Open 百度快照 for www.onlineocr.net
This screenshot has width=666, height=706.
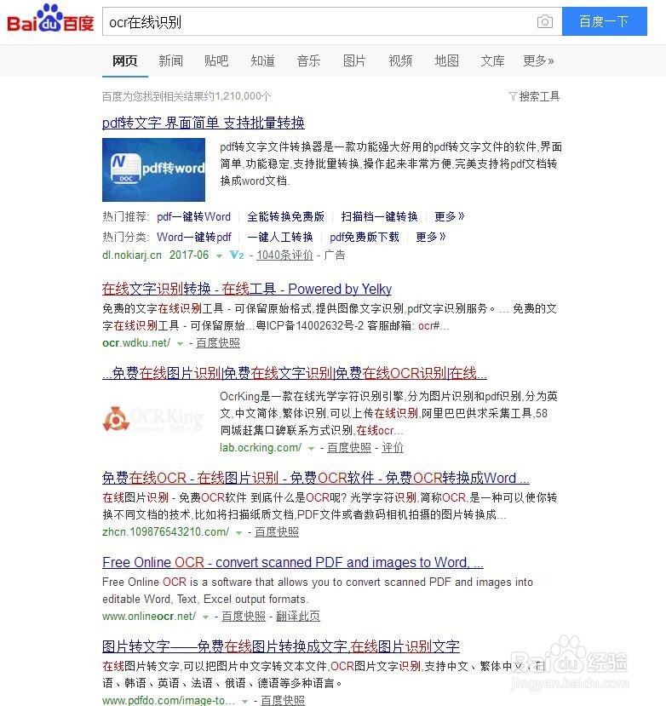pyautogui.click(x=244, y=616)
